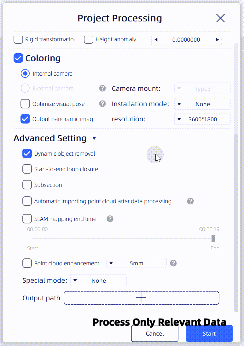Click help icon next to SLAM mapping end time
Viewport: 244px width, 346px height.
click(110, 219)
